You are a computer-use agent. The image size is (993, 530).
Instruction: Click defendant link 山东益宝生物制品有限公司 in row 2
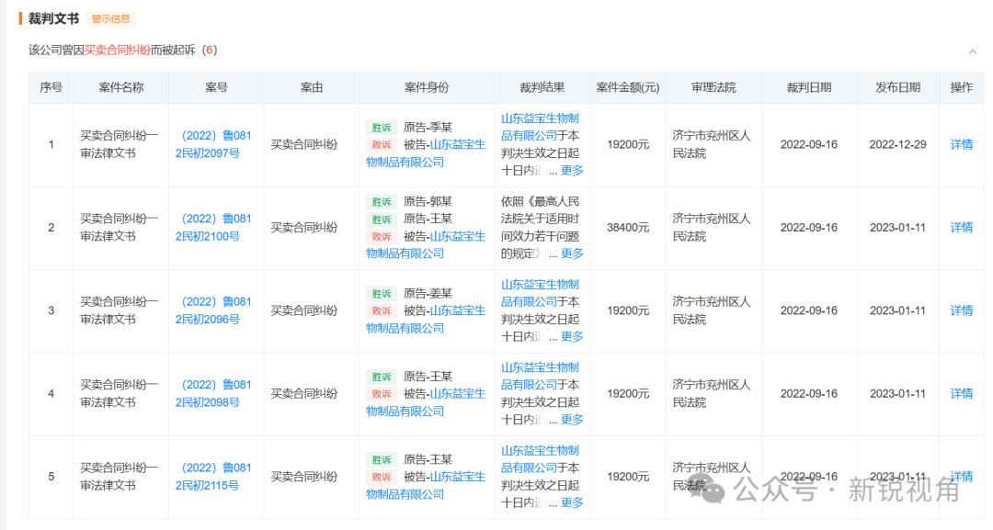(426, 244)
